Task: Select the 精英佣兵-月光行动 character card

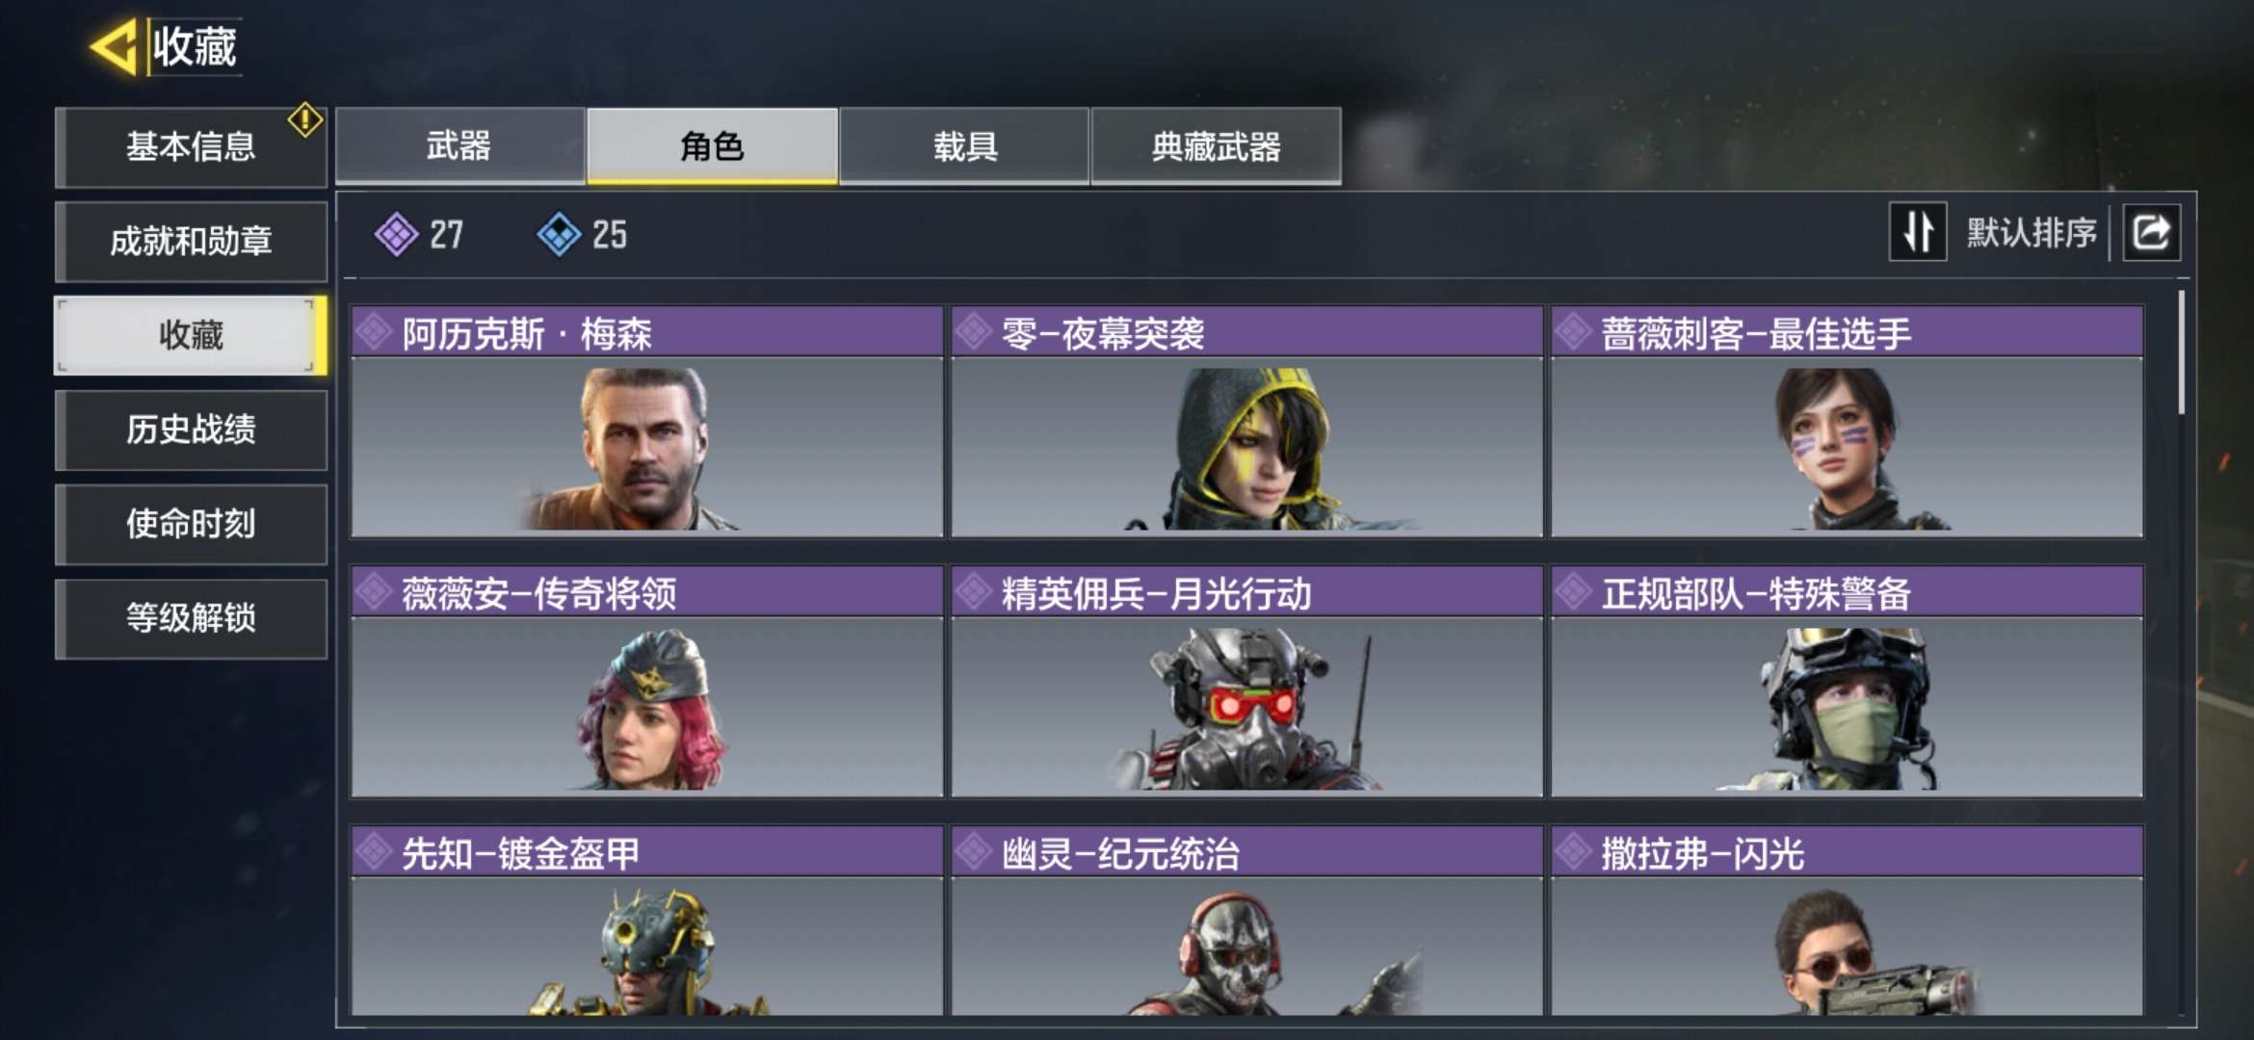Action: tap(1247, 682)
